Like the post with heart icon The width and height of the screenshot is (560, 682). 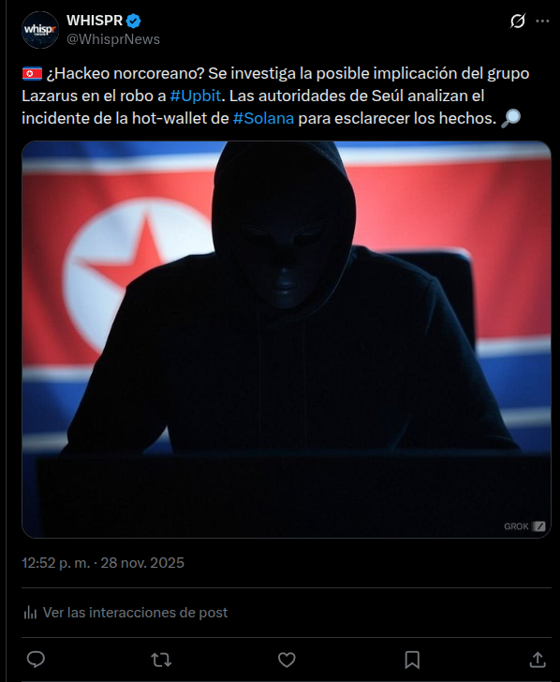click(x=287, y=660)
